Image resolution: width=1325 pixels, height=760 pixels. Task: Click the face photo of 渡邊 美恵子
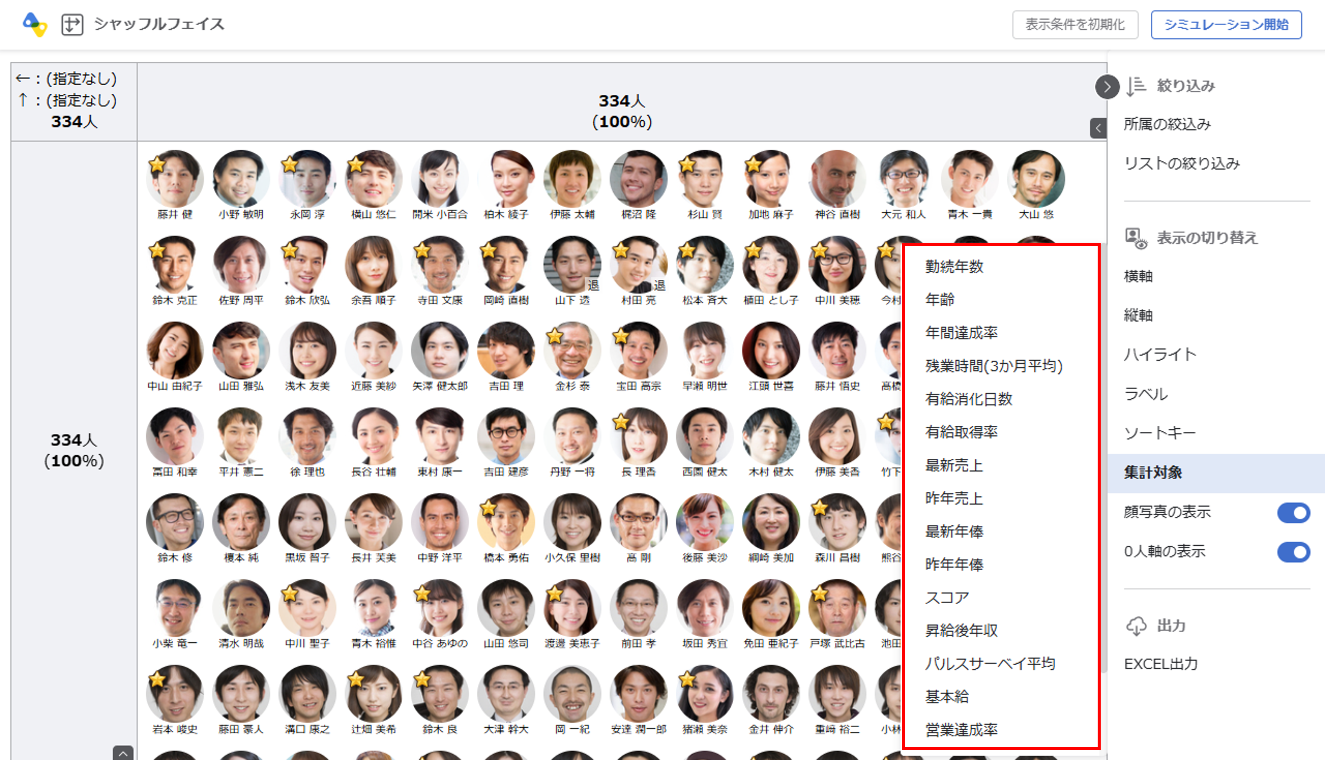572,608
